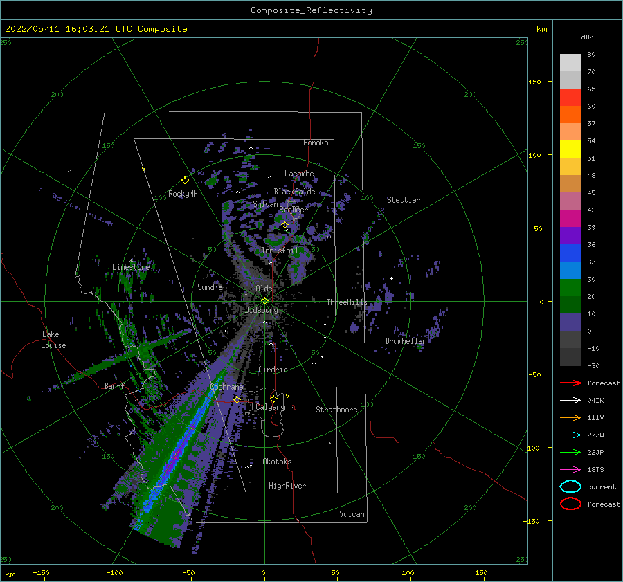Click the red forecast ellipse icon
The width and height of the screenshot is (623, 582).
570,504
